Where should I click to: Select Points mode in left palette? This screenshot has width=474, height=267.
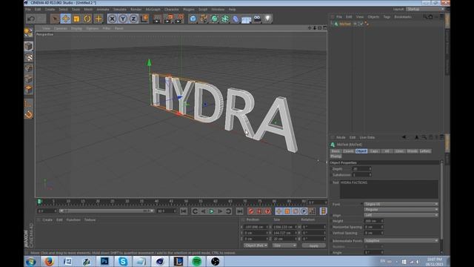coord(28,68)
